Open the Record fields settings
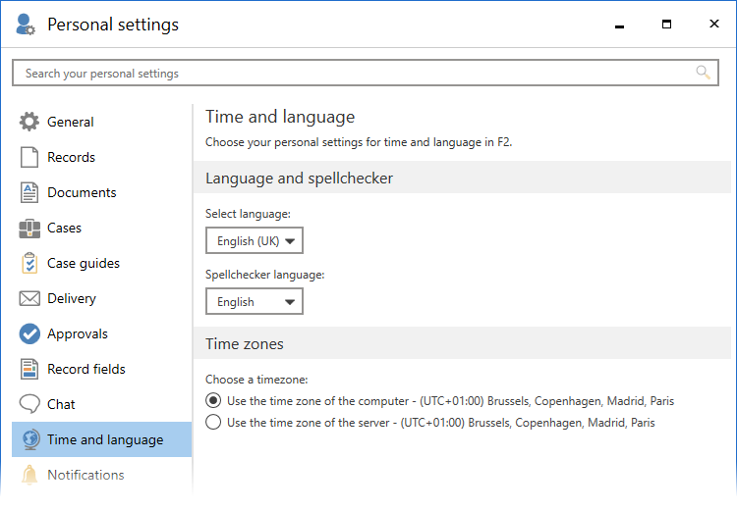Image resolution: width=737 pixels, height=511 pixels. [86, 369]
